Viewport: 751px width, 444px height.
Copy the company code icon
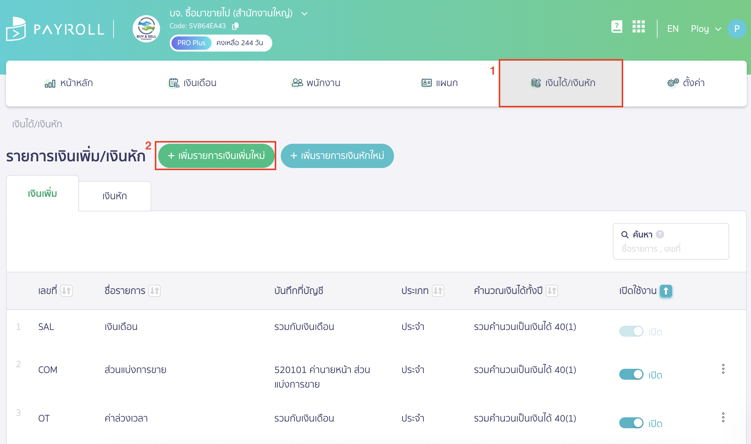click(x=235, y=26)
